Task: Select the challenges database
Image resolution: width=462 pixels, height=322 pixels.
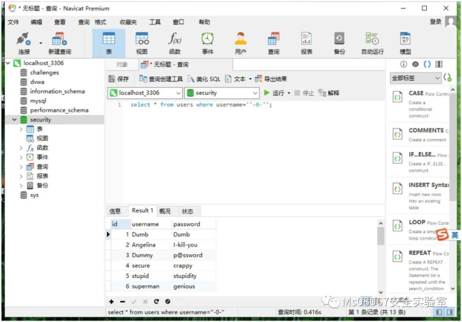Action: pyautogui.click(x=44, y=72)
